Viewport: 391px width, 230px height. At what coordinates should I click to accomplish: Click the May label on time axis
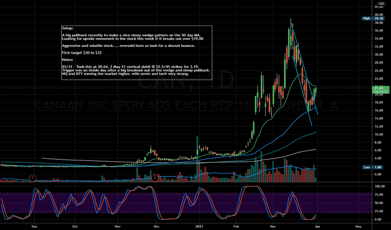(358, 227)
